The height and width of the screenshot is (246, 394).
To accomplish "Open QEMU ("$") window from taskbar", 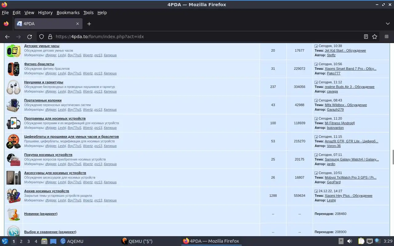I will tap(137, 241).
